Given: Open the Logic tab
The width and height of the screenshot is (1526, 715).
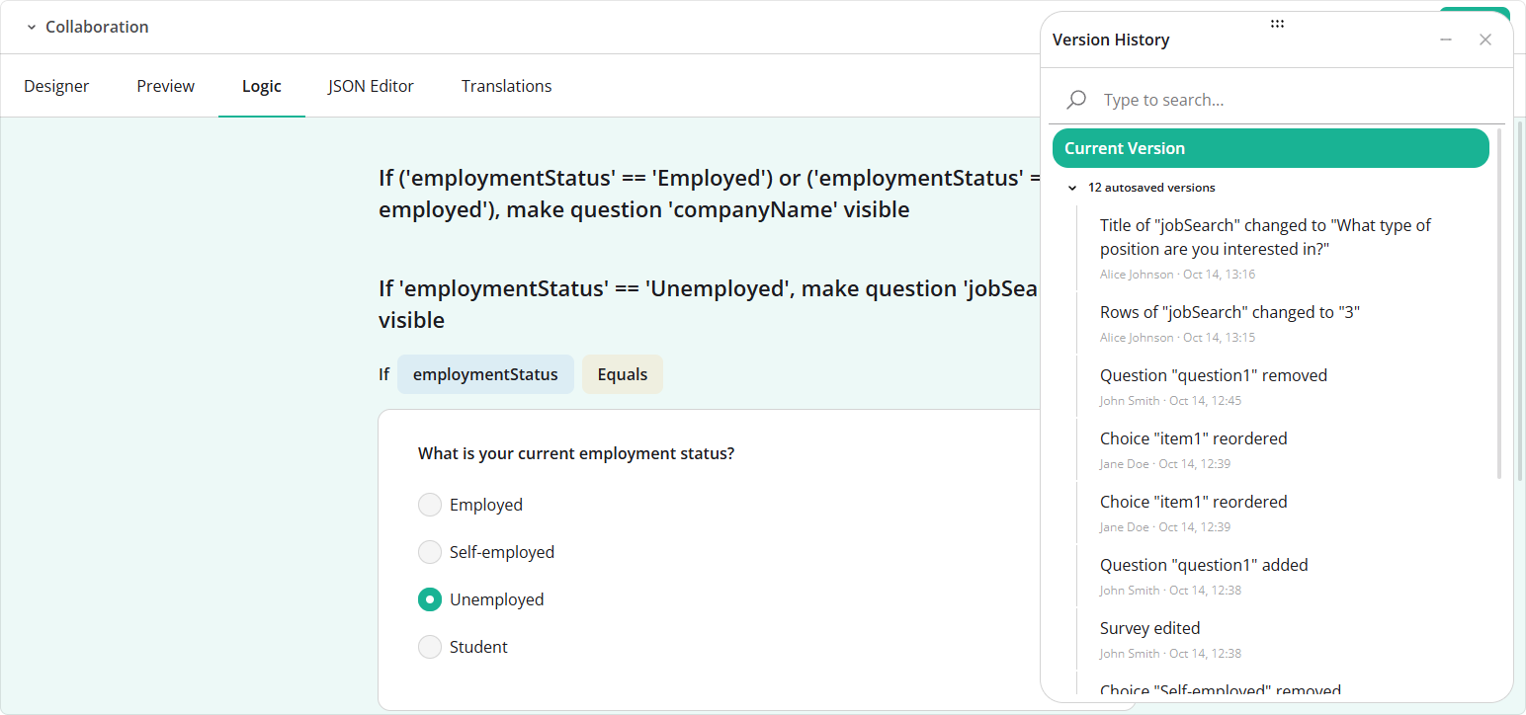Looking at the screenshot, I should click(x=262, y=86).
